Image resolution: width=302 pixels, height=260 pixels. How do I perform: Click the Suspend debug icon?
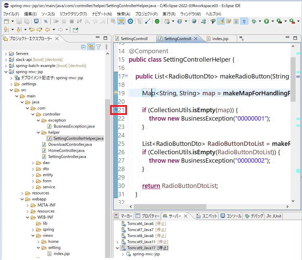(64, 21)
